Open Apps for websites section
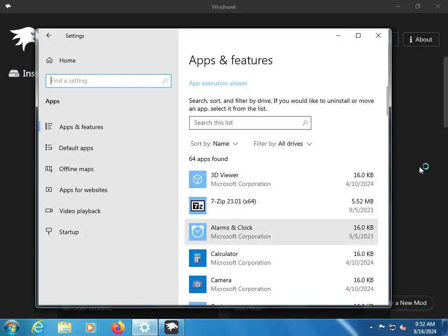This screenshot has width=448, height=336. point(83,190)
